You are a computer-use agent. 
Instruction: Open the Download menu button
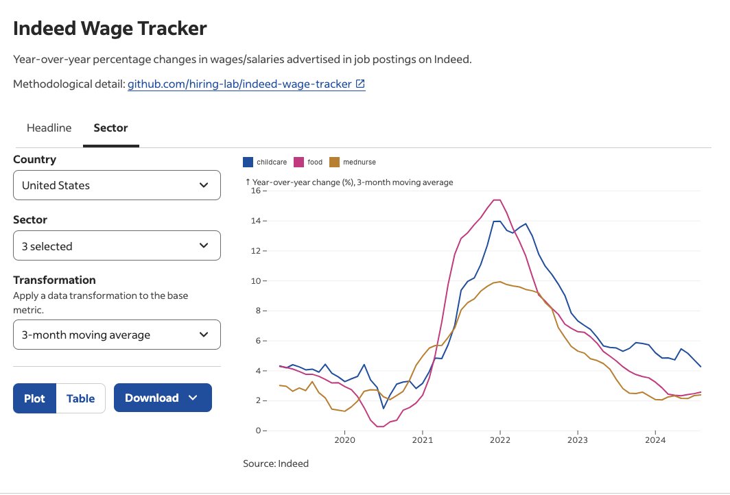(x=163, y=398)
